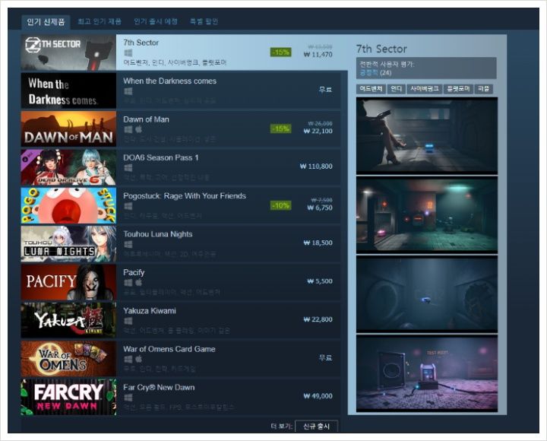Viewport: 547px width, 441px height.
Task: Click Windows icon under War of Omens Card Game
Action: [128, 360]
